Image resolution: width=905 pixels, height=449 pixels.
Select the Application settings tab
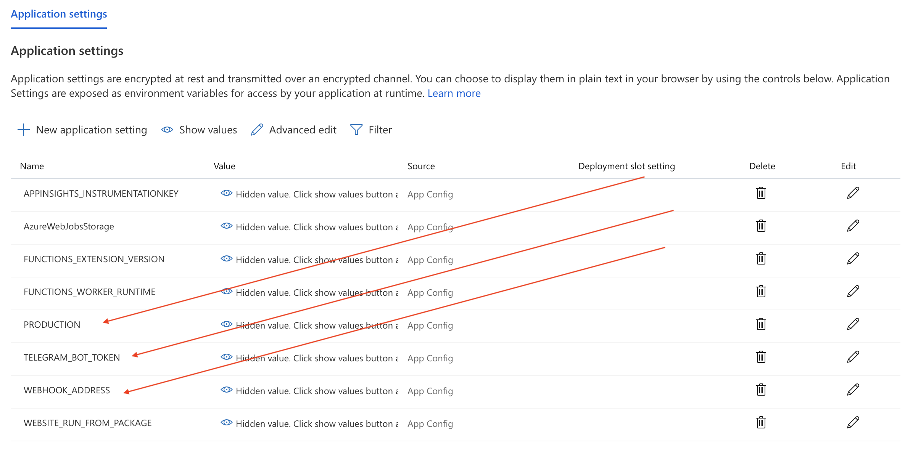(59, 14)
